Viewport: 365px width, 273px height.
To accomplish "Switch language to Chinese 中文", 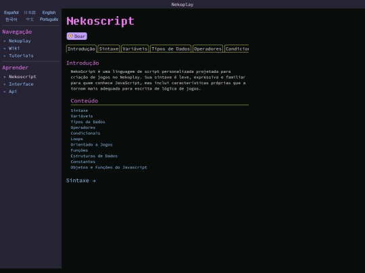I will coord(30,20).
